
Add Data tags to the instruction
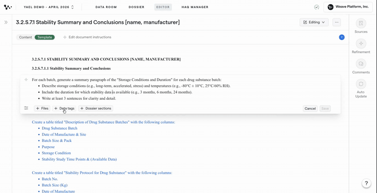coord(65,108)
